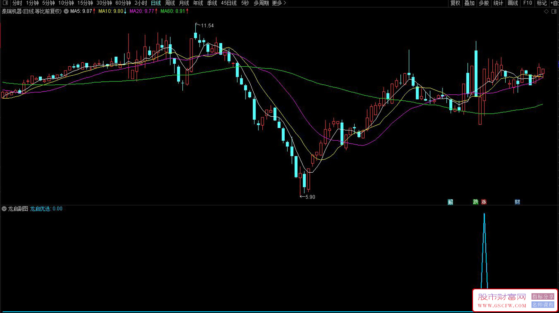The width and height of the screenshot is (559, 313).
Task: Select the 10分钟 period
Action: 66,3
